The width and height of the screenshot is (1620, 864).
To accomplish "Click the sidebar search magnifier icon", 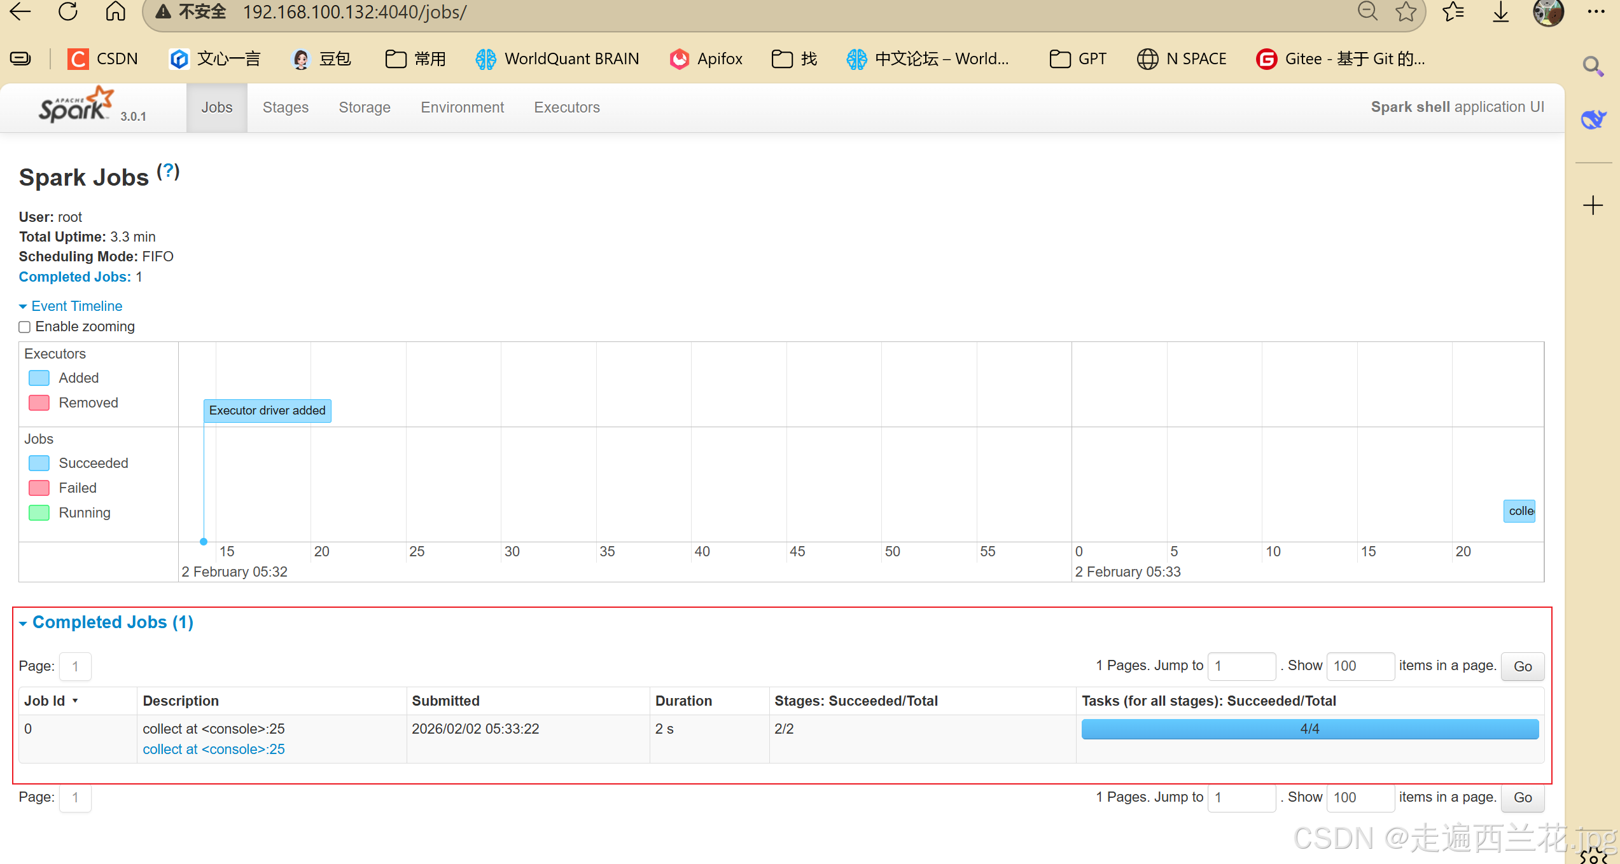I will [x=1593, y=66].
